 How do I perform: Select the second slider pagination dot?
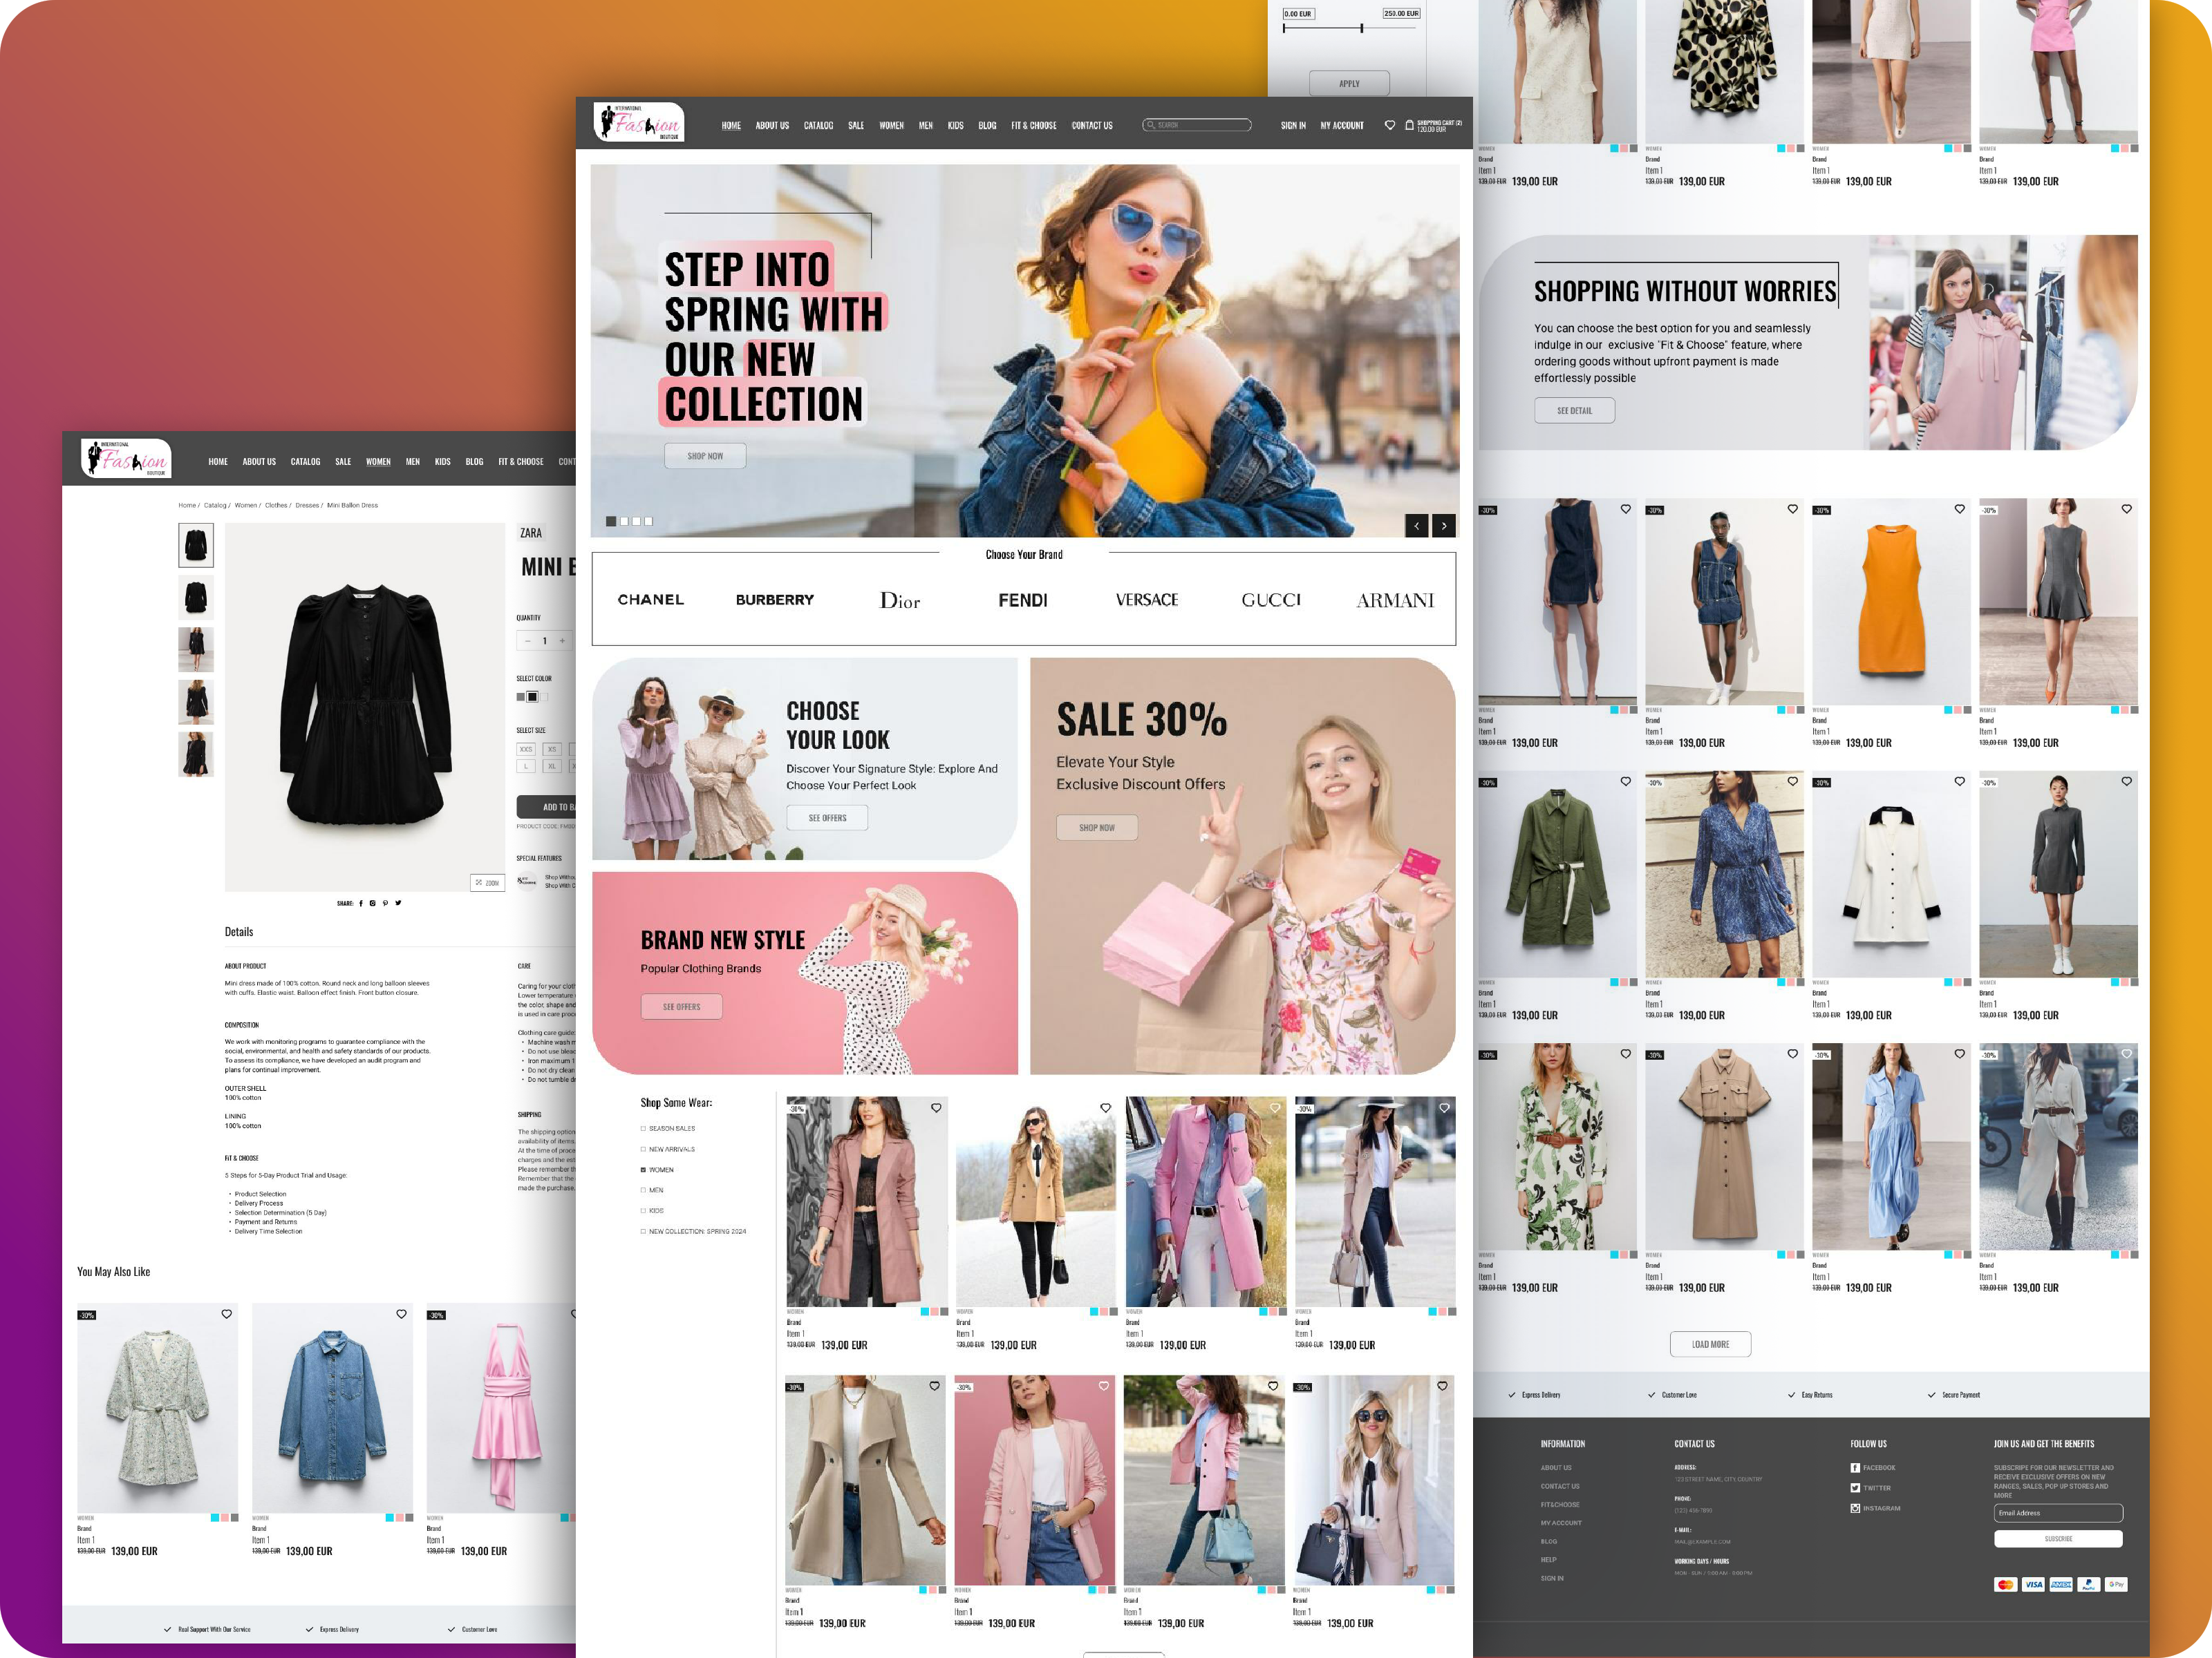(624, 521)
